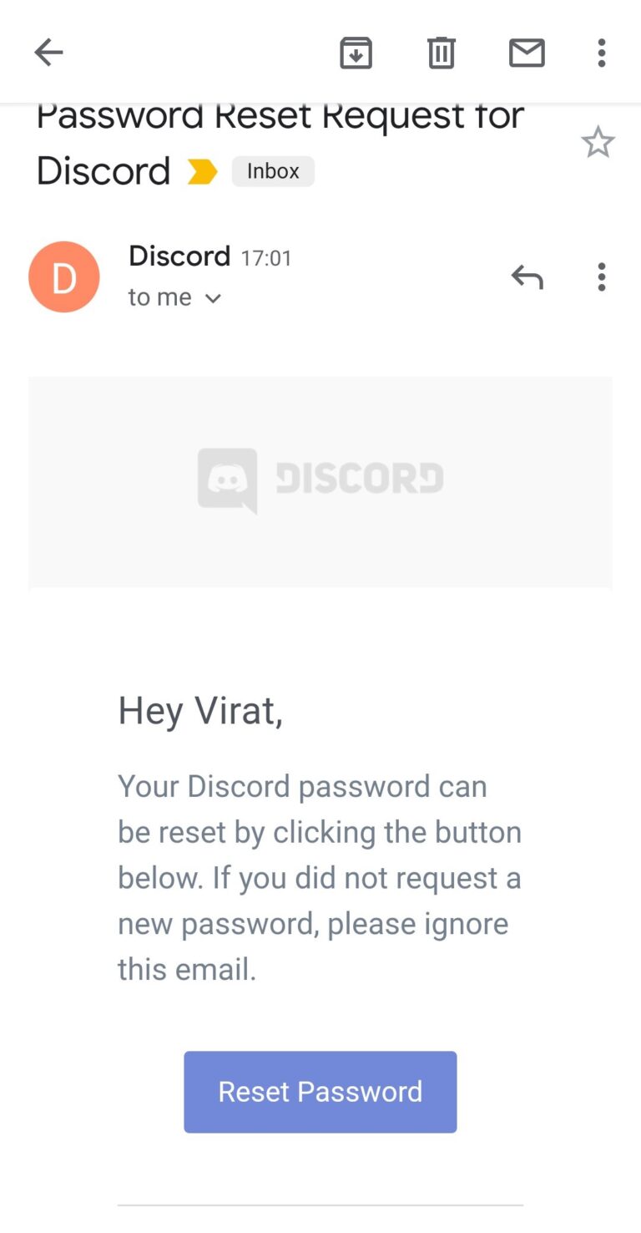The image size is (641, 1233).
Task: Tap the yellow Important marker
Action: pyautogui.click(x=201, y=171)
